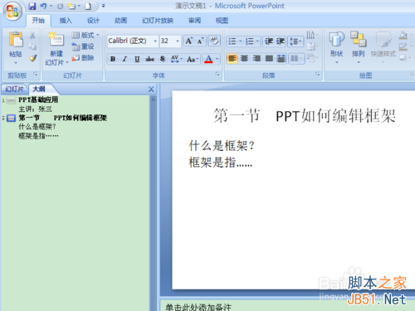Viewport: 415px width, 311px height.
Task: Open paragraph group dialog launcher
Action: pyautogui.click(x=317, y=74)
